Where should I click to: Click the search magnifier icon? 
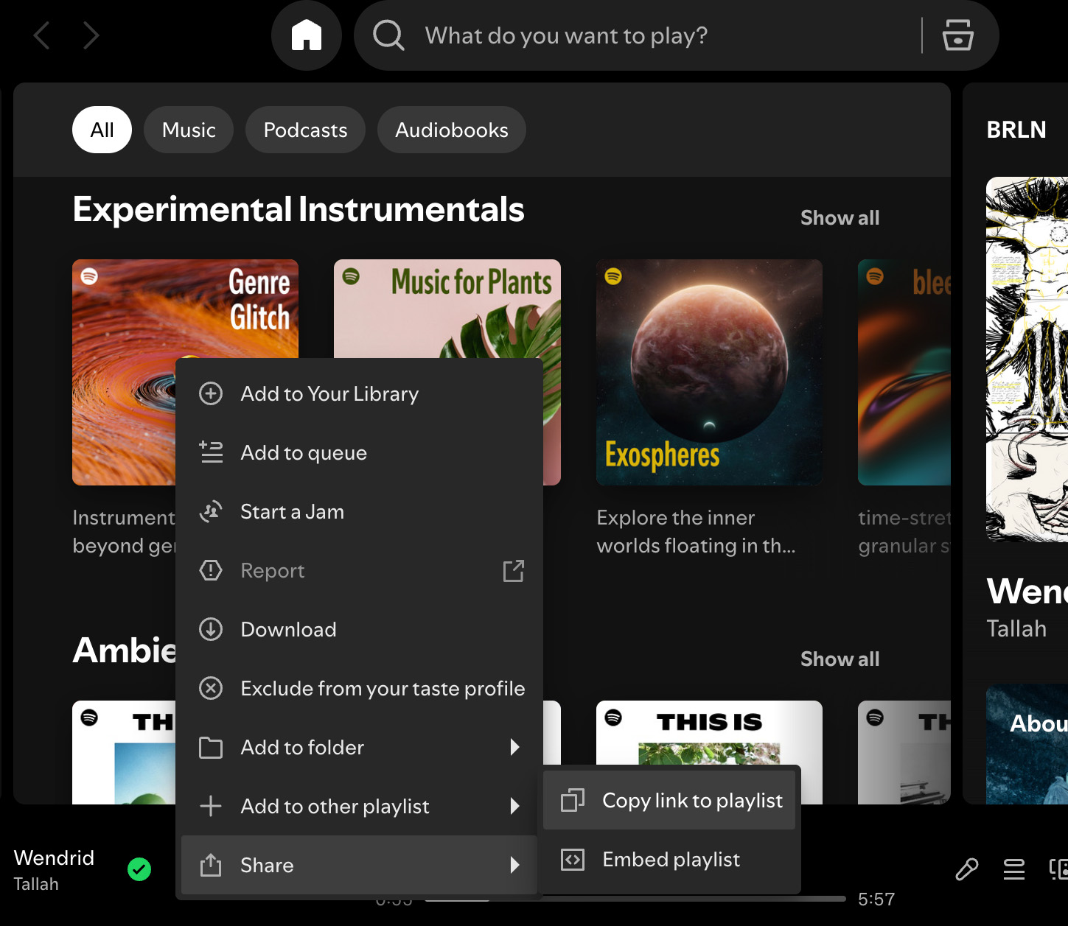coord(388,35)
